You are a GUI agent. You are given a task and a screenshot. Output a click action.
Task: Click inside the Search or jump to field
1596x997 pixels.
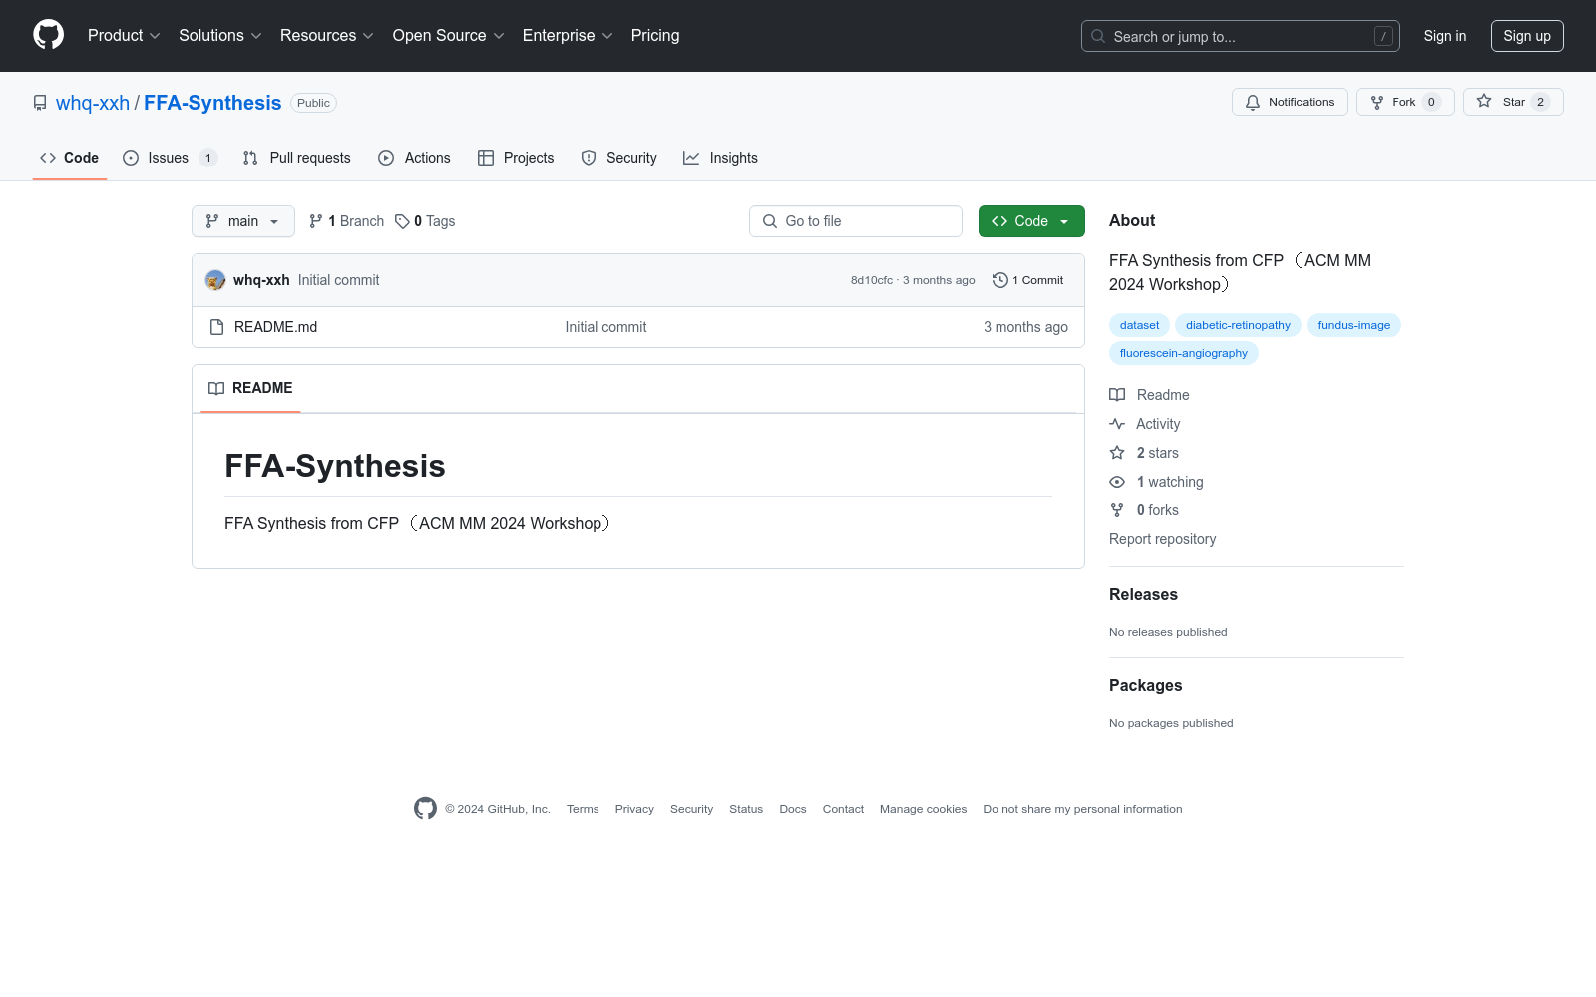[1241, 36]
